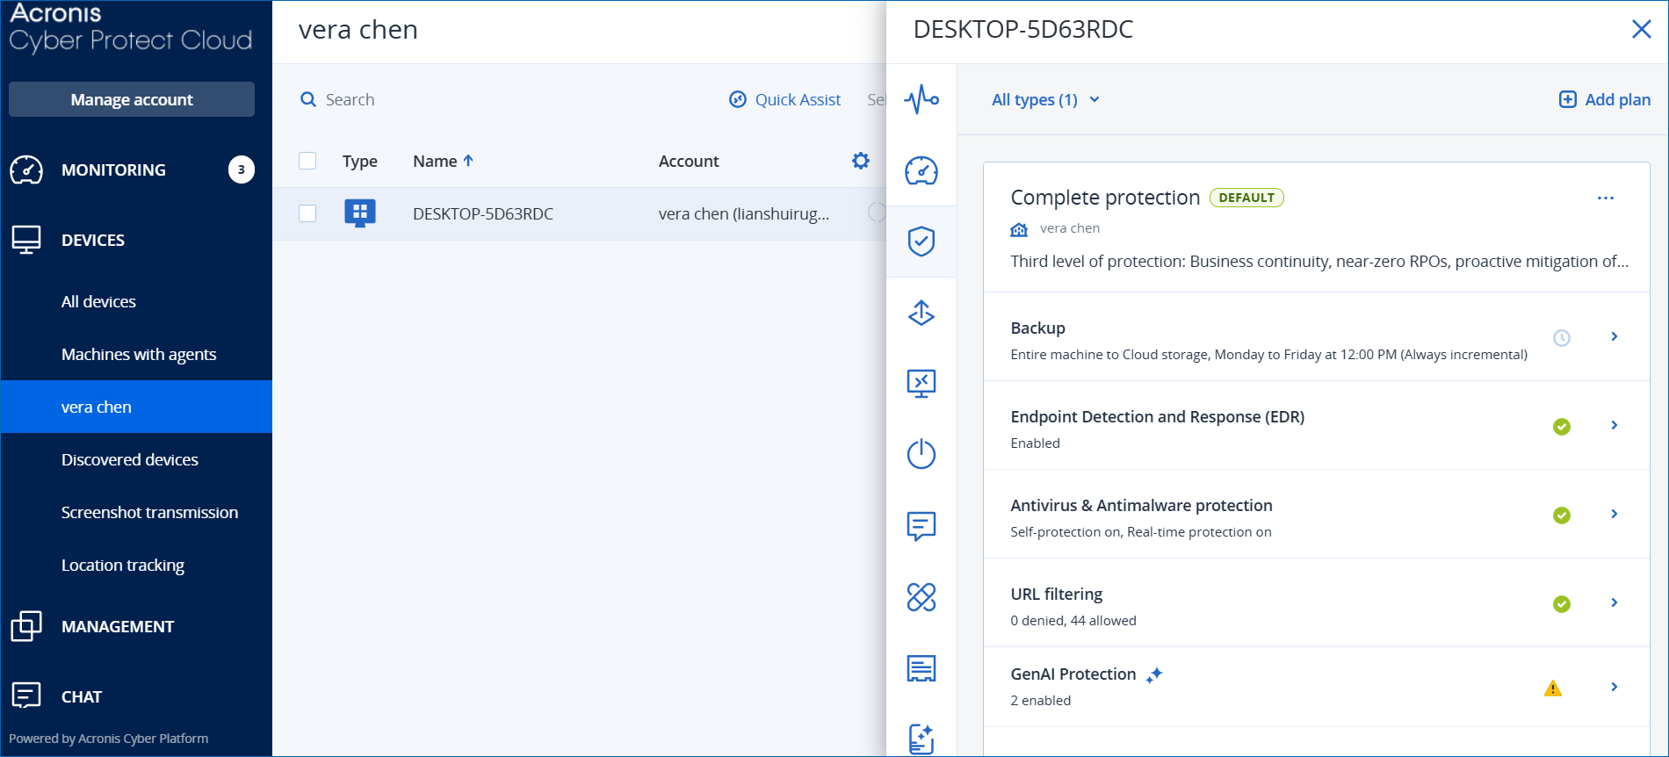Select Machines with agents
1669x757 pixels.
(x=136, y=354)
